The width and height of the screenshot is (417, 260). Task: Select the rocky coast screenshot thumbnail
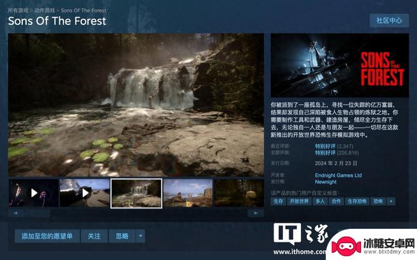point(188,193)
